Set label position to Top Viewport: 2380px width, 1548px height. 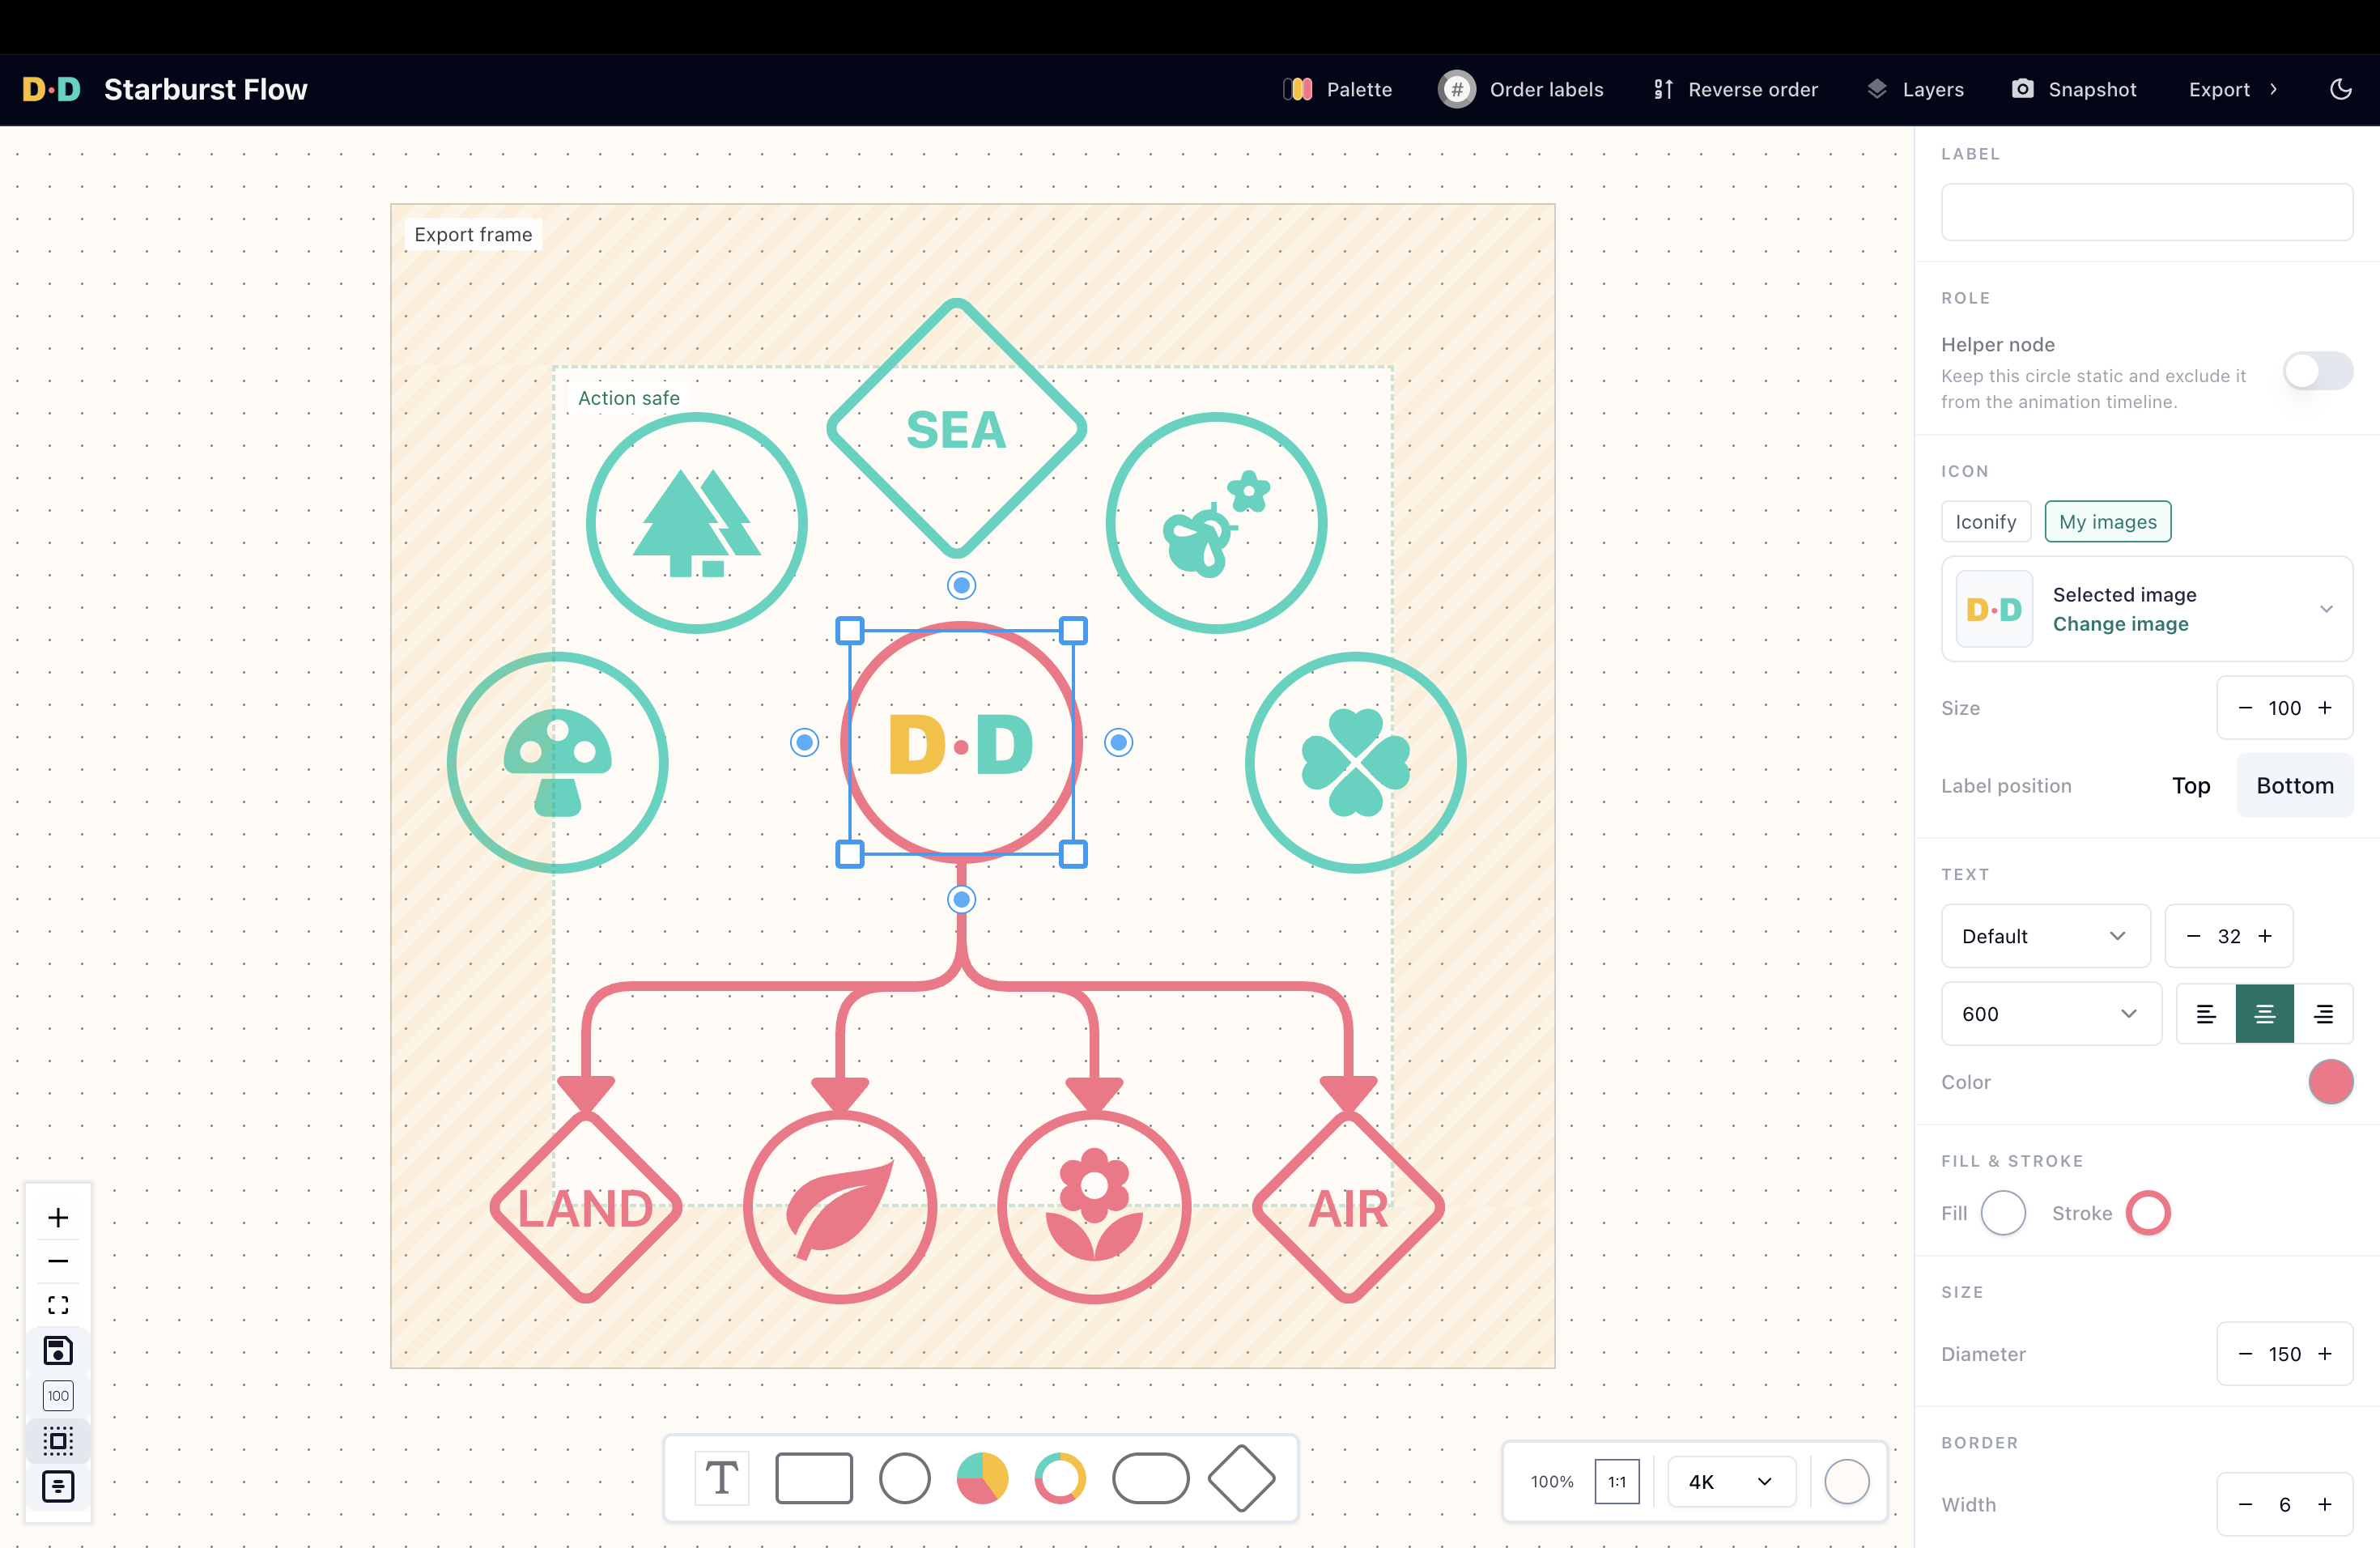2190,785
